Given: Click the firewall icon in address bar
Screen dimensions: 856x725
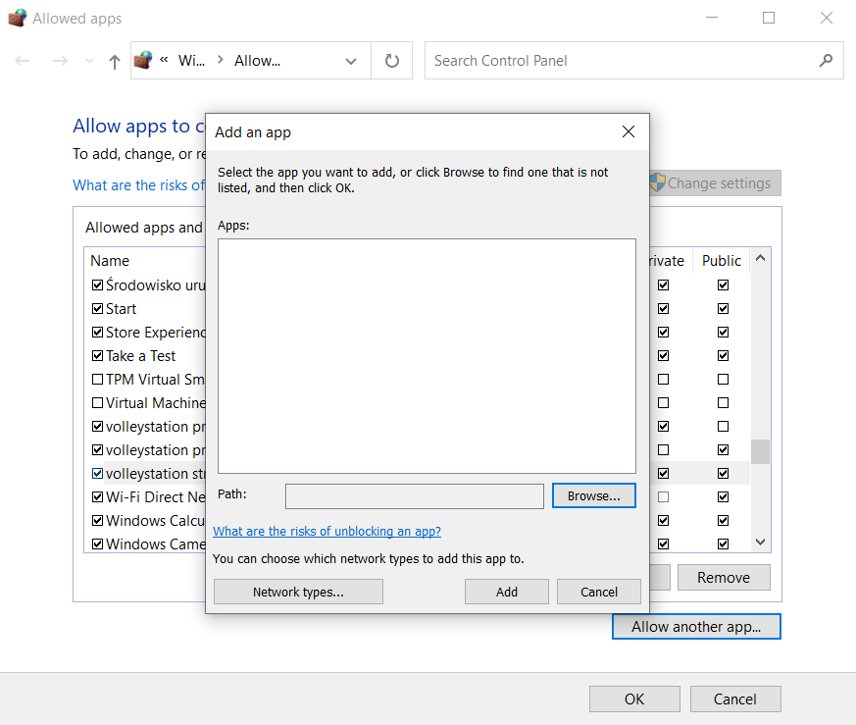Looking at the screenshot, I should 143,61.
